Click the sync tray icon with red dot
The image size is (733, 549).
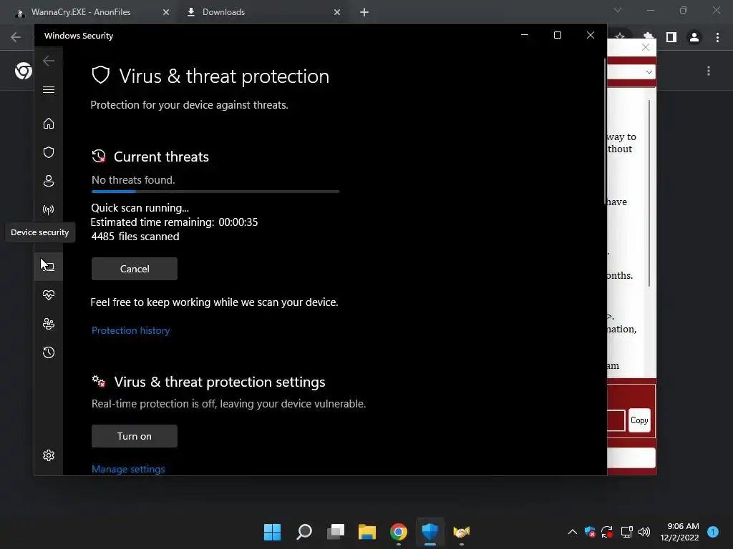click(607, 532)
